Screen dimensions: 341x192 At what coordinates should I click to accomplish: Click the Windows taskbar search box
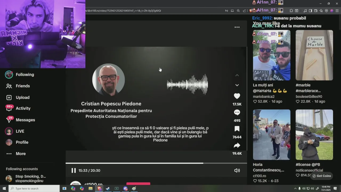[x=34, y=189]
